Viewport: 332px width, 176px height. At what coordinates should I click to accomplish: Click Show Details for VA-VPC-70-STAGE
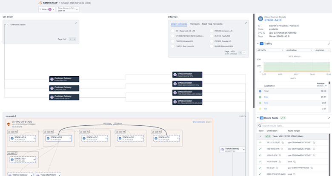coord(199,122)
